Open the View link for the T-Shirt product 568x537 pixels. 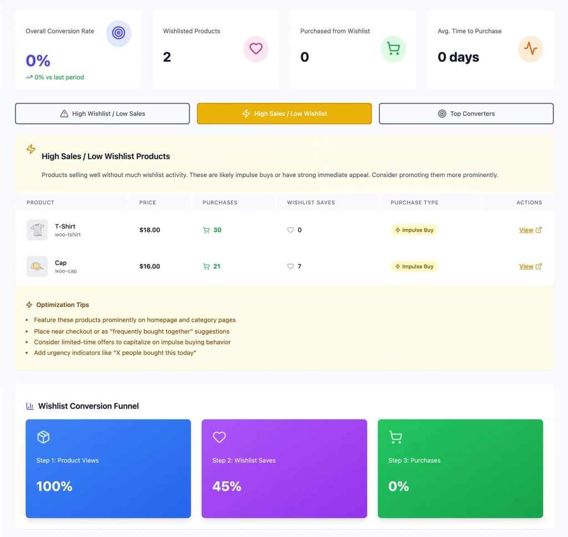tap(526, 230)
